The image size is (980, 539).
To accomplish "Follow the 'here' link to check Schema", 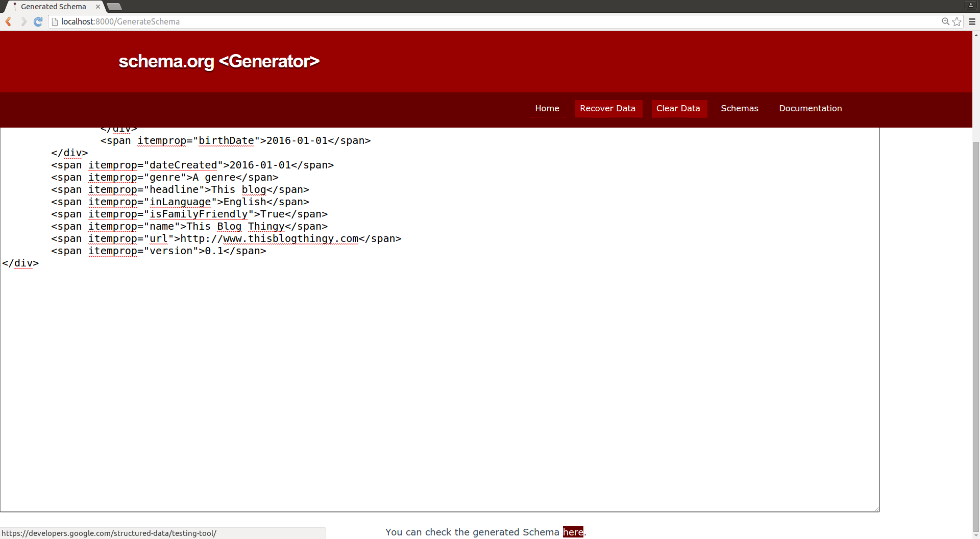I will coord(573,532).
